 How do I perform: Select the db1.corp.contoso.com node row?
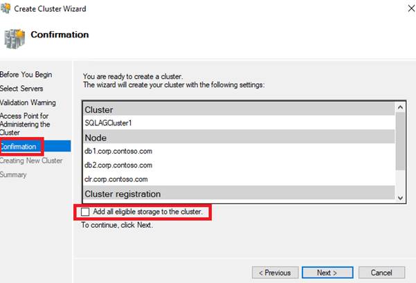pos(239,151)
